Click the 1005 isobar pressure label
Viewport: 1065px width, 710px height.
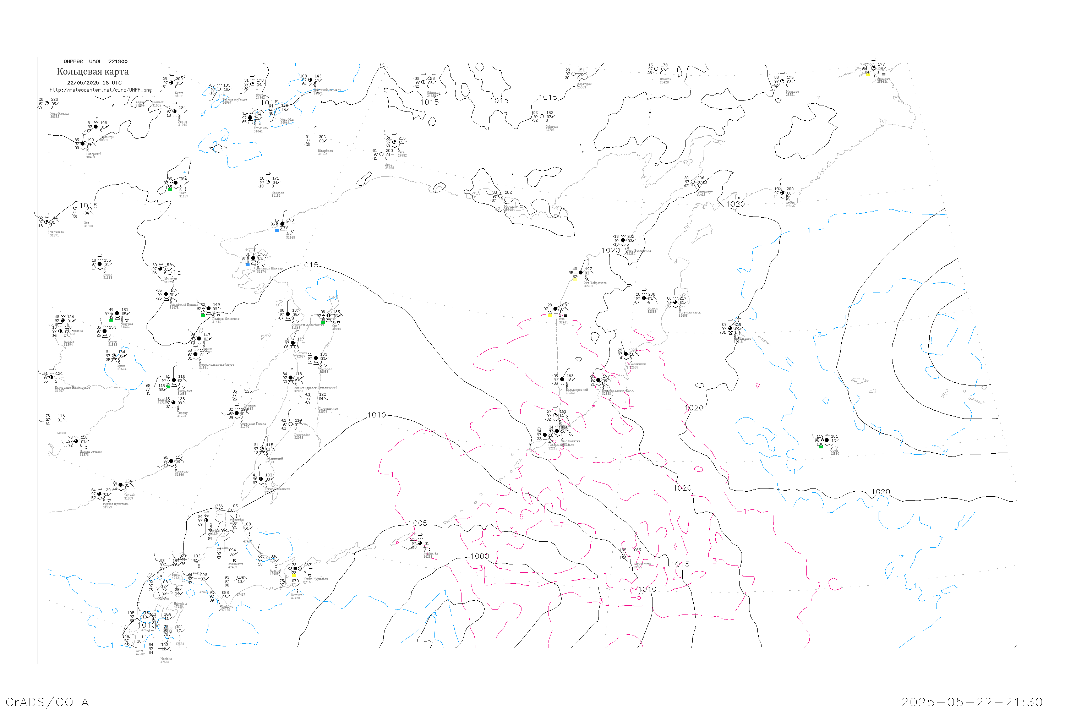pyautogui.click(x=418, y=523)
